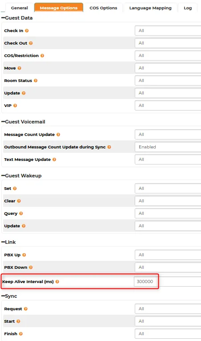Viewport: 201px width, 341px height.
Task: Open the COS/Restriction dropdown
Action: [x=168, y=56]
